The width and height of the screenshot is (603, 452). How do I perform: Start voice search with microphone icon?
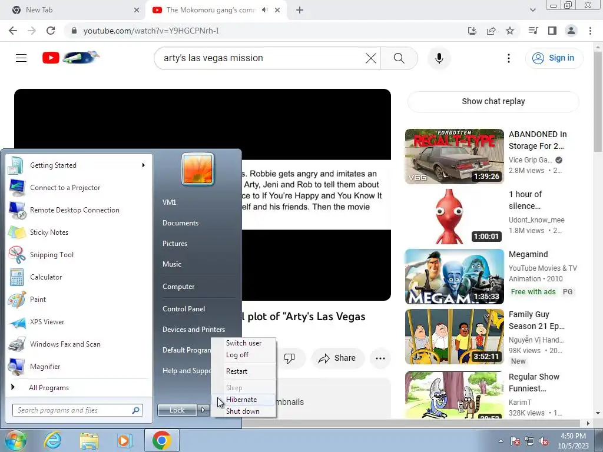(x=439, y=58)
